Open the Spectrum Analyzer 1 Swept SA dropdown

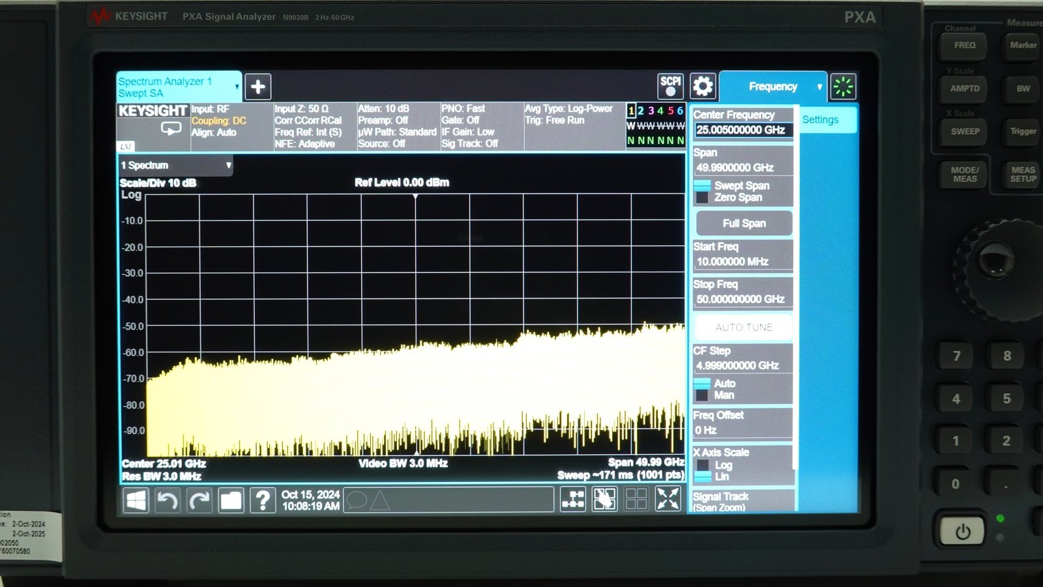pos(179,87)
